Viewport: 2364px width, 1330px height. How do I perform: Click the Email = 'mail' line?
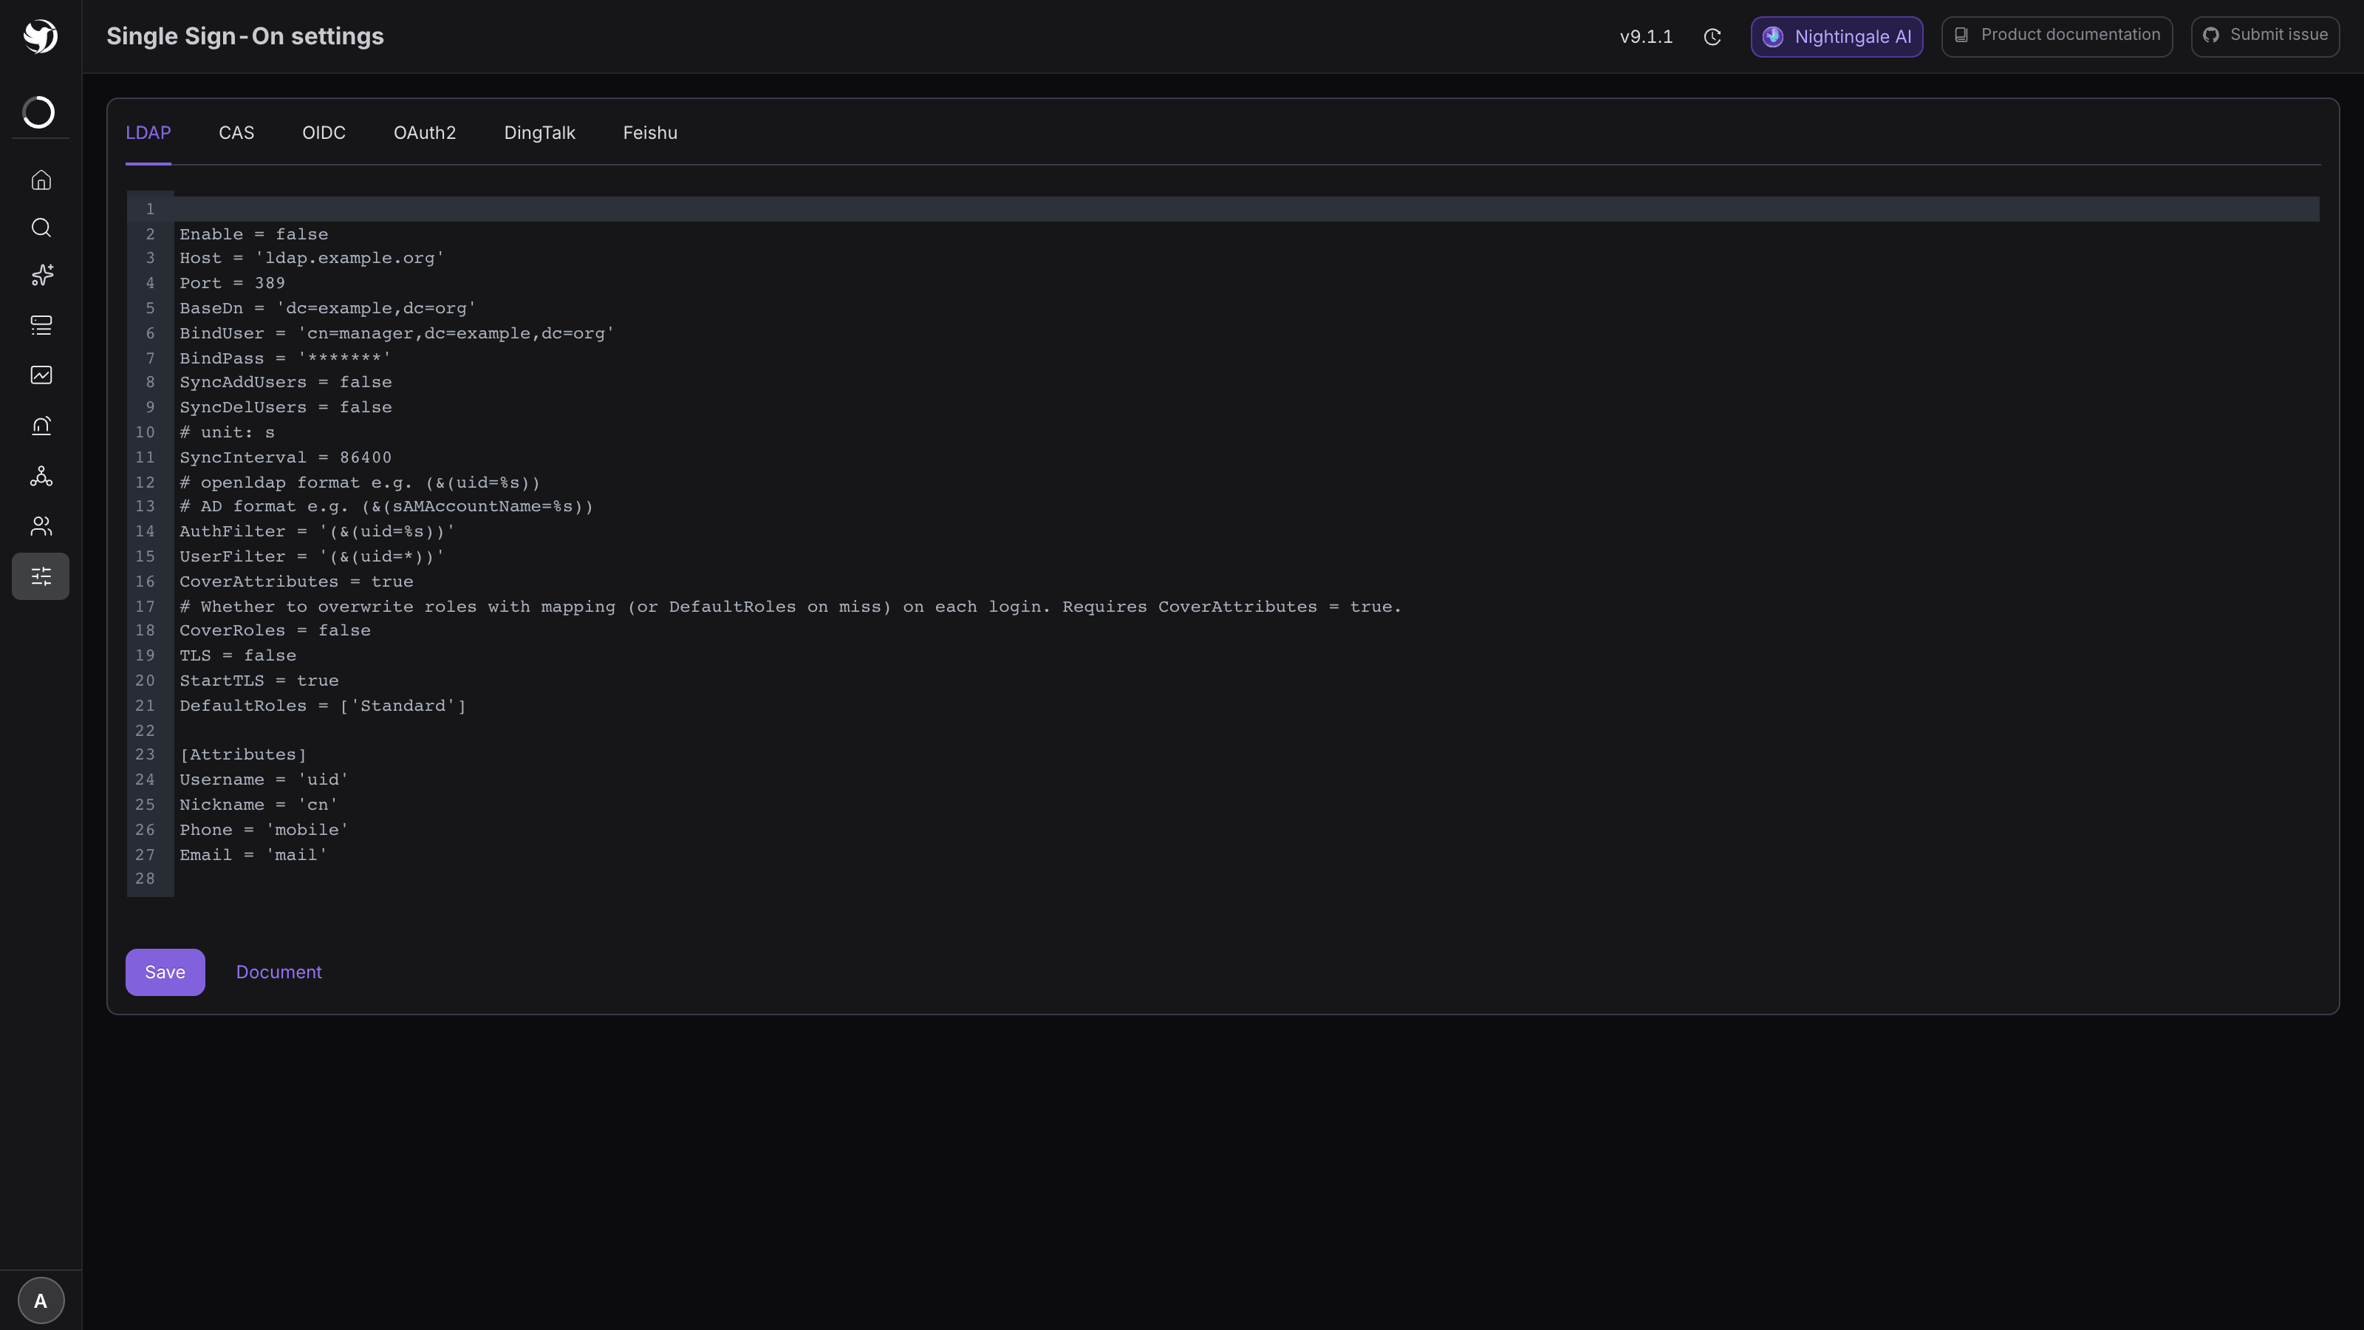click(x=254, y=855)
